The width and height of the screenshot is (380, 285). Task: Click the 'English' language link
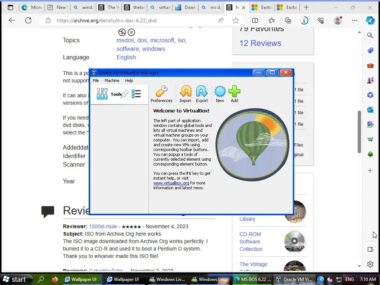pos(126,57)
